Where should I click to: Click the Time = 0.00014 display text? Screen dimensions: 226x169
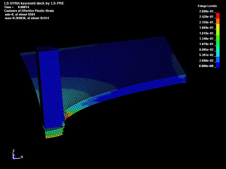point(17,7)
